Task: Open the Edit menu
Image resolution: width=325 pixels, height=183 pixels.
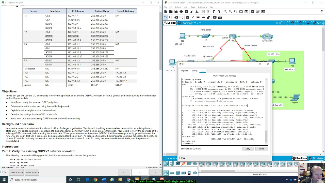Action: click(x=171, y=7)
